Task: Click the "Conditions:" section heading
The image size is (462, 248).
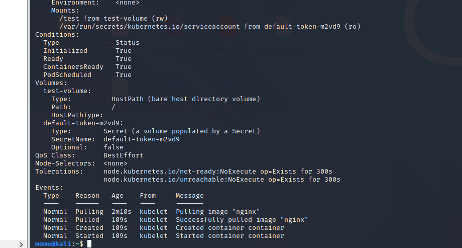Action: point(57,35)
